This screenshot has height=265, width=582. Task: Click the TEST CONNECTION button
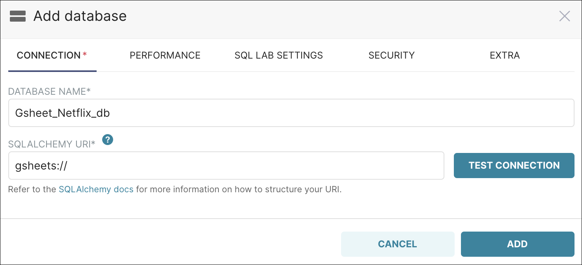tap(514, 166)
